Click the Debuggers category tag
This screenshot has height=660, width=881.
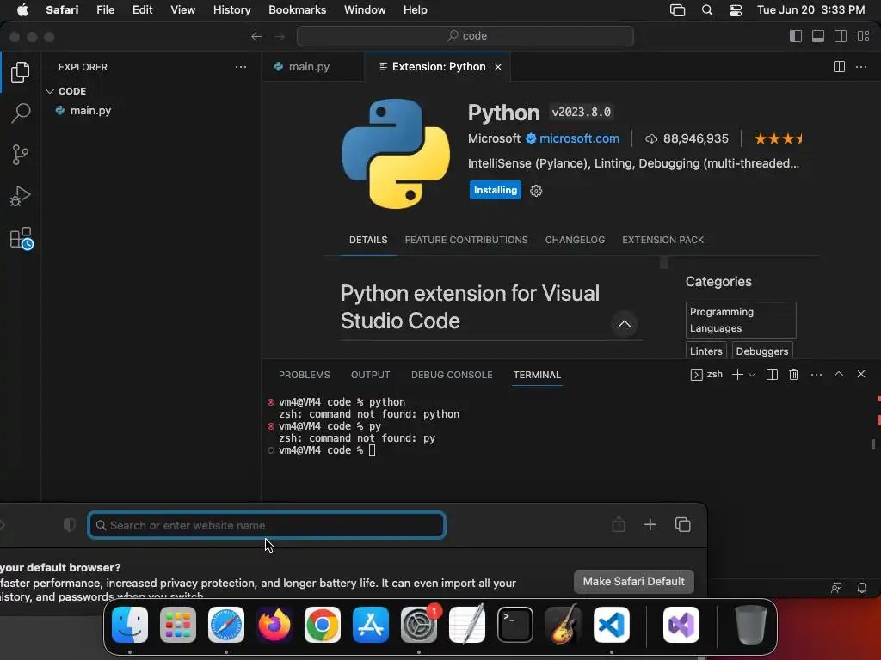point(762,351)
